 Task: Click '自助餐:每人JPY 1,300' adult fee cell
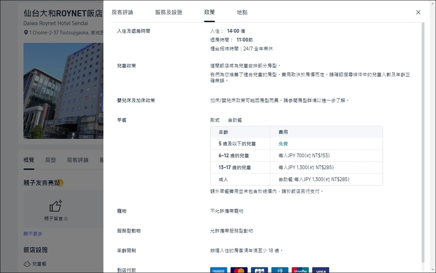coord(314,180)
